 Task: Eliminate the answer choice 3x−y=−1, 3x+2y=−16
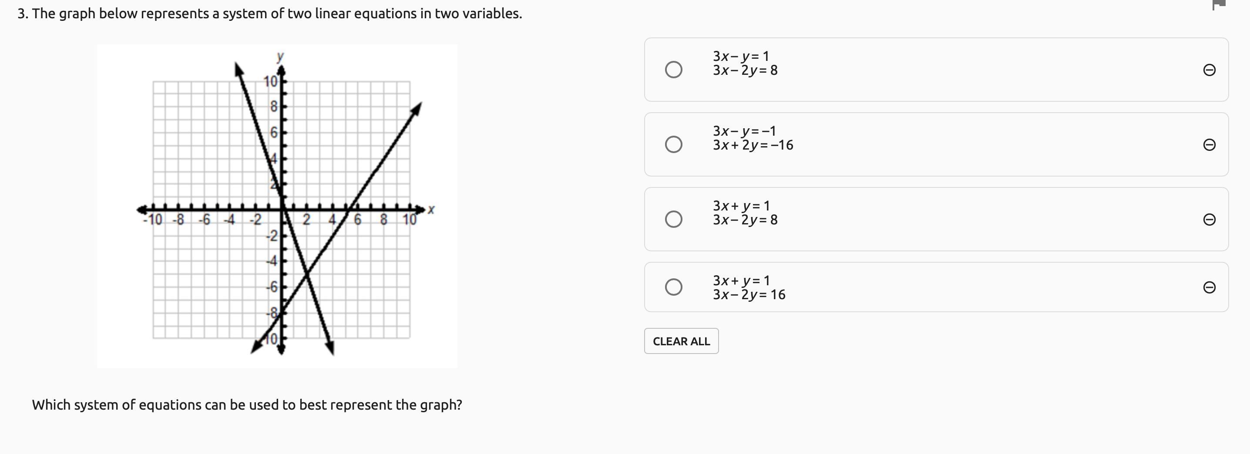click(1209, 144)
